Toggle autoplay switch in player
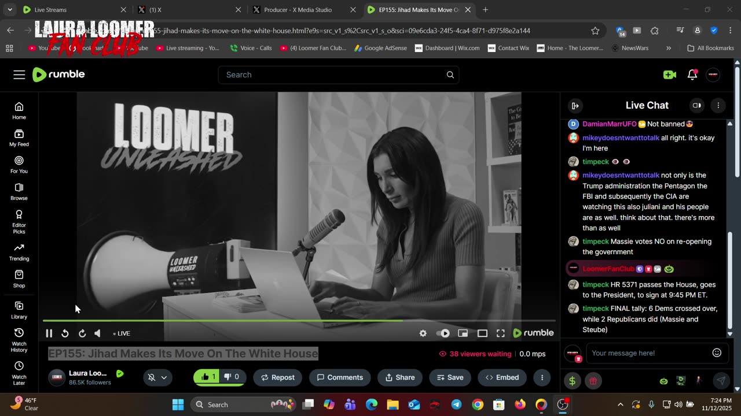This screenshot has height=416, width=741. (x=443, y=333)
